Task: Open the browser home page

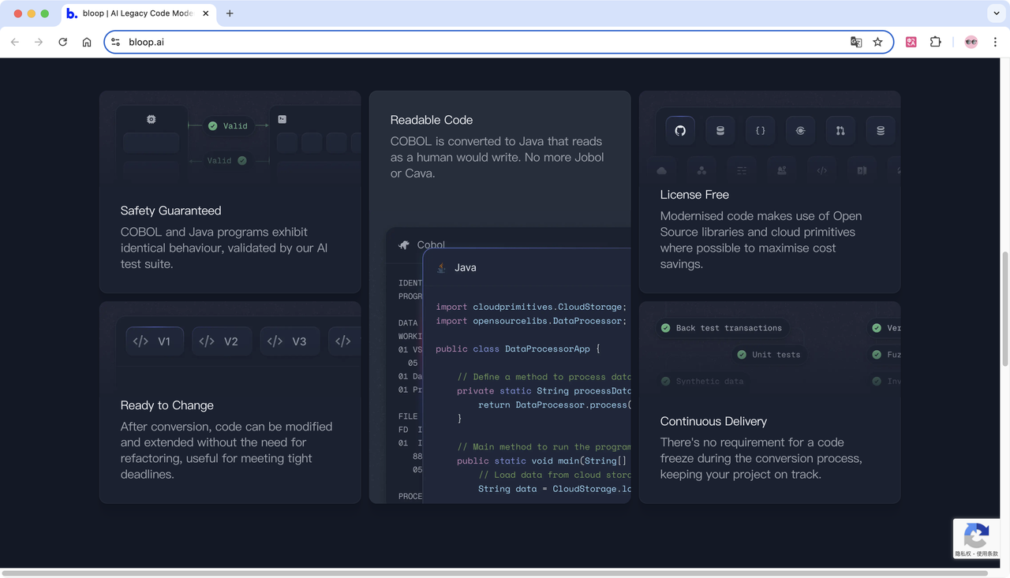Action: (87, 42)
